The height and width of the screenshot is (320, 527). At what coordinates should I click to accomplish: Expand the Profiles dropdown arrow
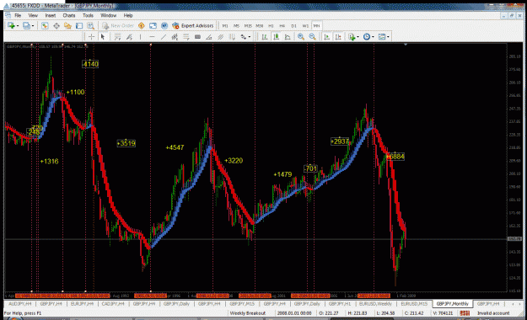[x=33, y=26]
